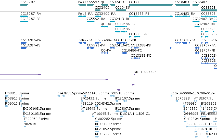This screenshot has height=138, width=217.
Task: Select transcript CG13287-RB
Action: (x=24, y=21)
